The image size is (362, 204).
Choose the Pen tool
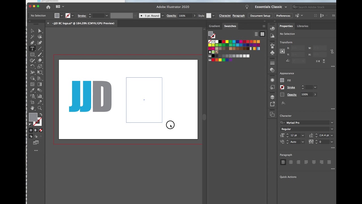(x=32, y=43)
